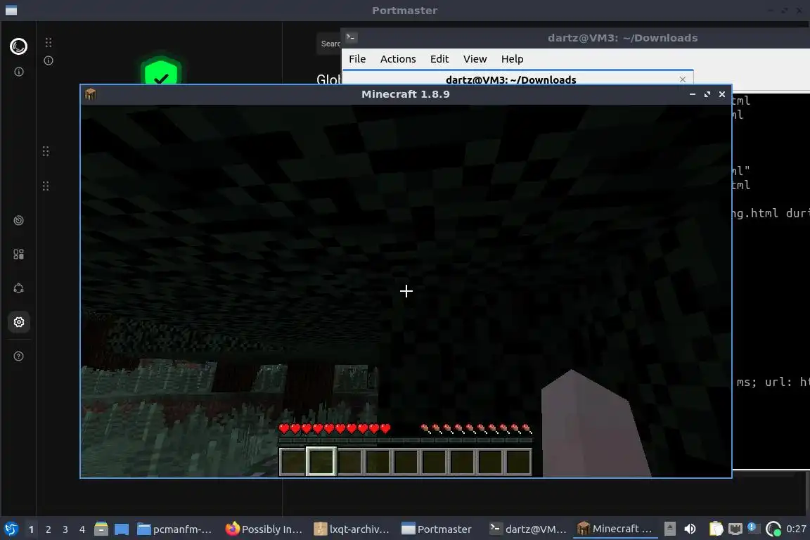Open the volume speaker tray icon
Screen dimensions: 810x540
pos(690,529)
